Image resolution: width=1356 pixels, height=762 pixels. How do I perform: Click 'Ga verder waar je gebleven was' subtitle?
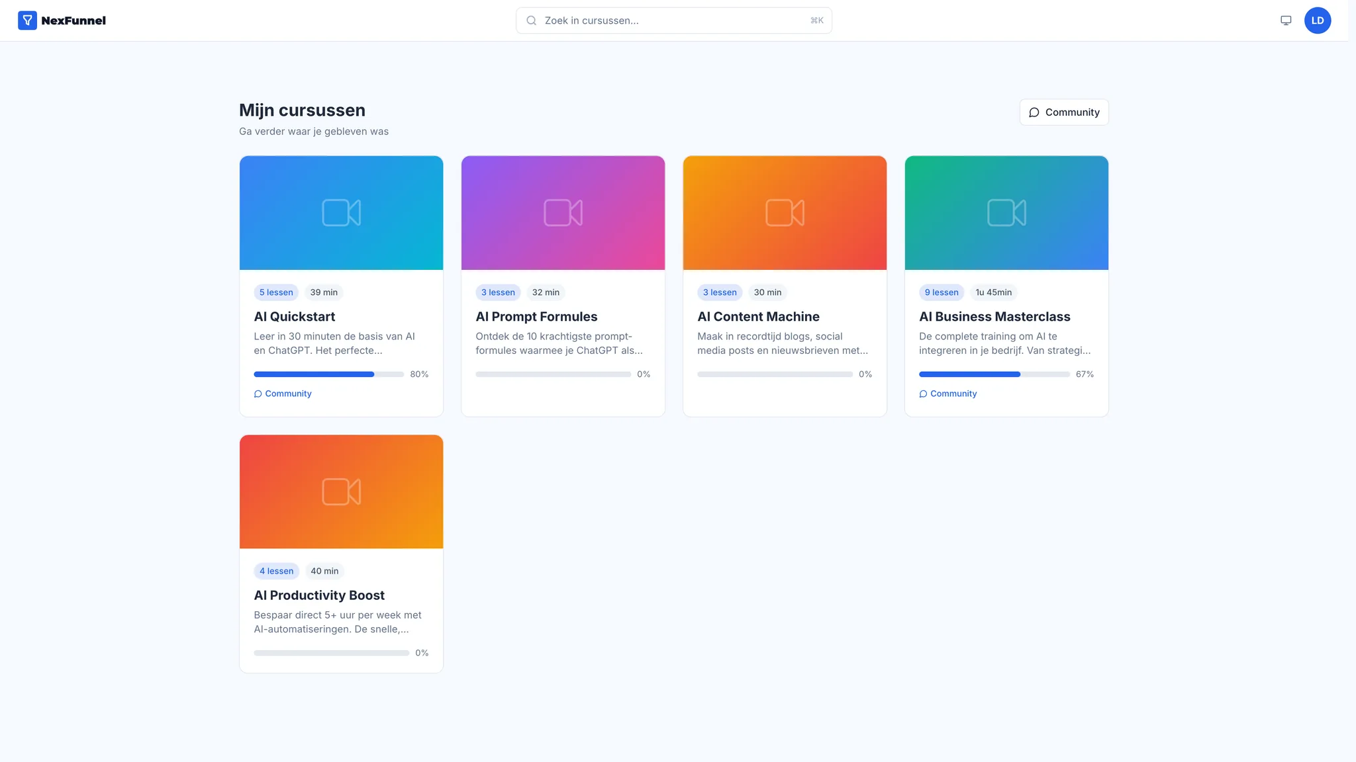pos(314,132)
